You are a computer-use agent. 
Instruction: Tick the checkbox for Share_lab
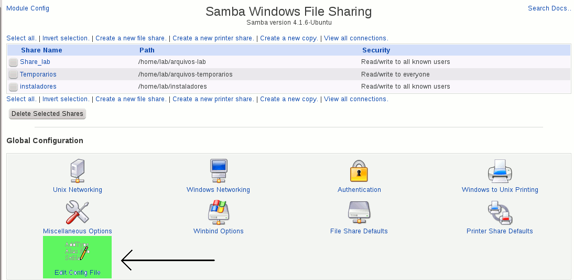[x=13, y=62]
